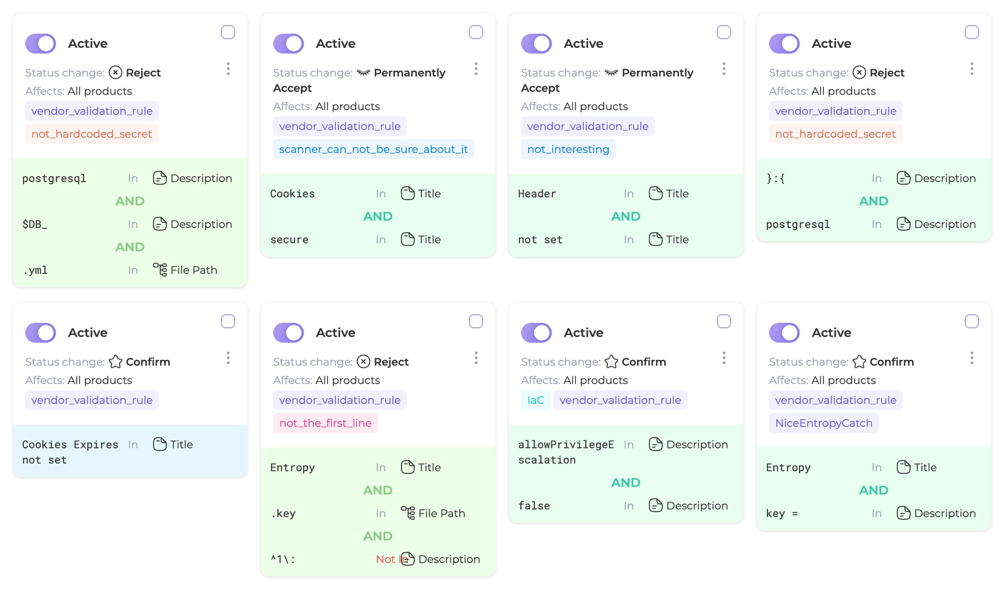Open the three-dot menu on the Header rule card
Viewport: 1004px width, 589px height.
pos(724,69)
